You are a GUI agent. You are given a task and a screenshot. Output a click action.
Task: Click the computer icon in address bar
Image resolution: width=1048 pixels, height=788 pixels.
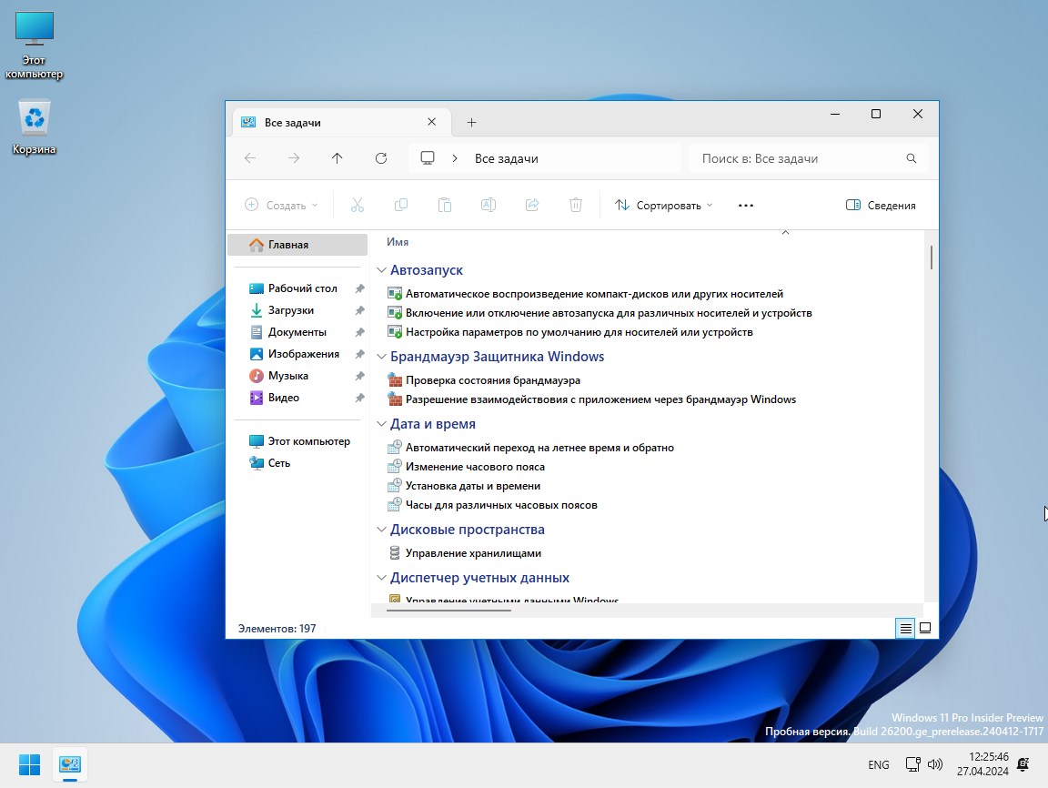427,158
